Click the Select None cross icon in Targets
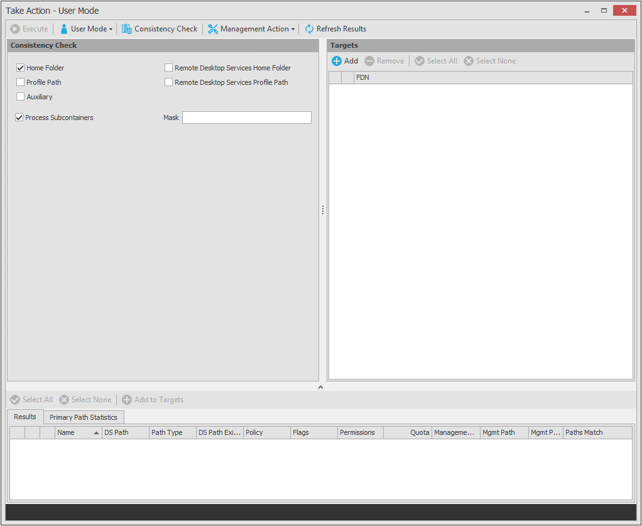The width and height of the screenshot is (642, 526). [469, 61]
